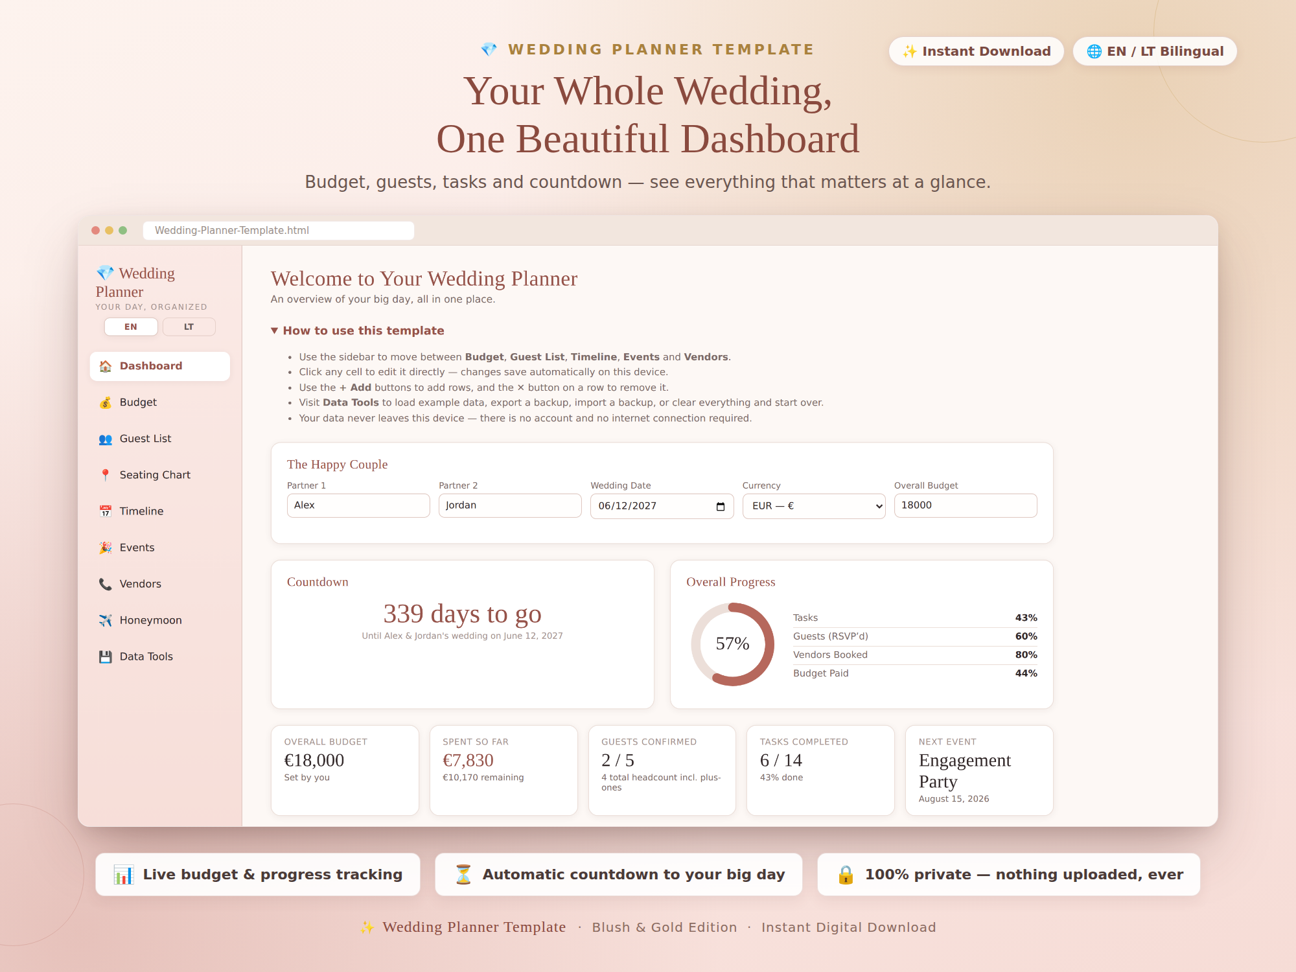Click the Welcome to Your Wedding Planner heading
The width and height of the screenshot is (1296, 972).
coord(424,279)
